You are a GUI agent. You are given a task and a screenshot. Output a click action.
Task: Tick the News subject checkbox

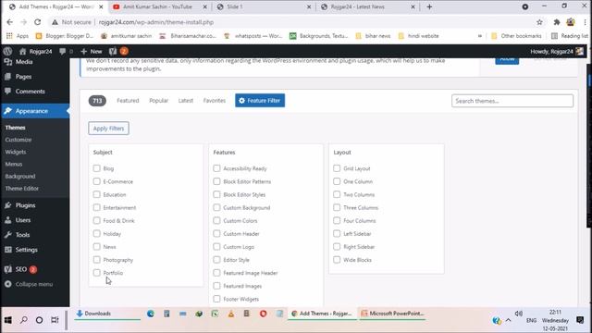[96, 247]
